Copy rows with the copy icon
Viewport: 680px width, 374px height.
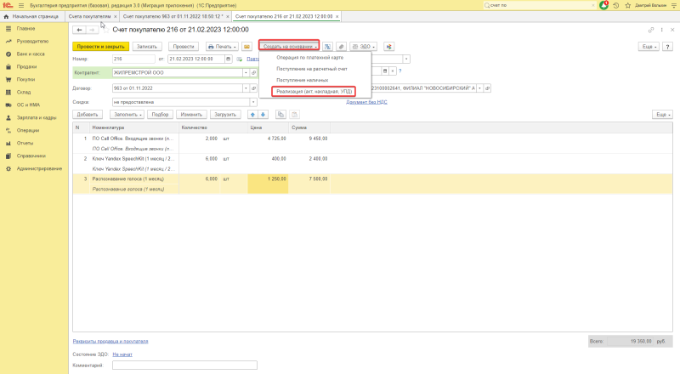tap(280, 115)
